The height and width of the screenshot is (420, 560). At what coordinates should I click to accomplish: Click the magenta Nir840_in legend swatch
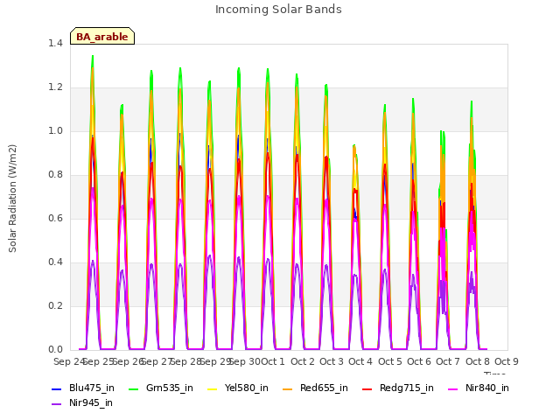453,388
